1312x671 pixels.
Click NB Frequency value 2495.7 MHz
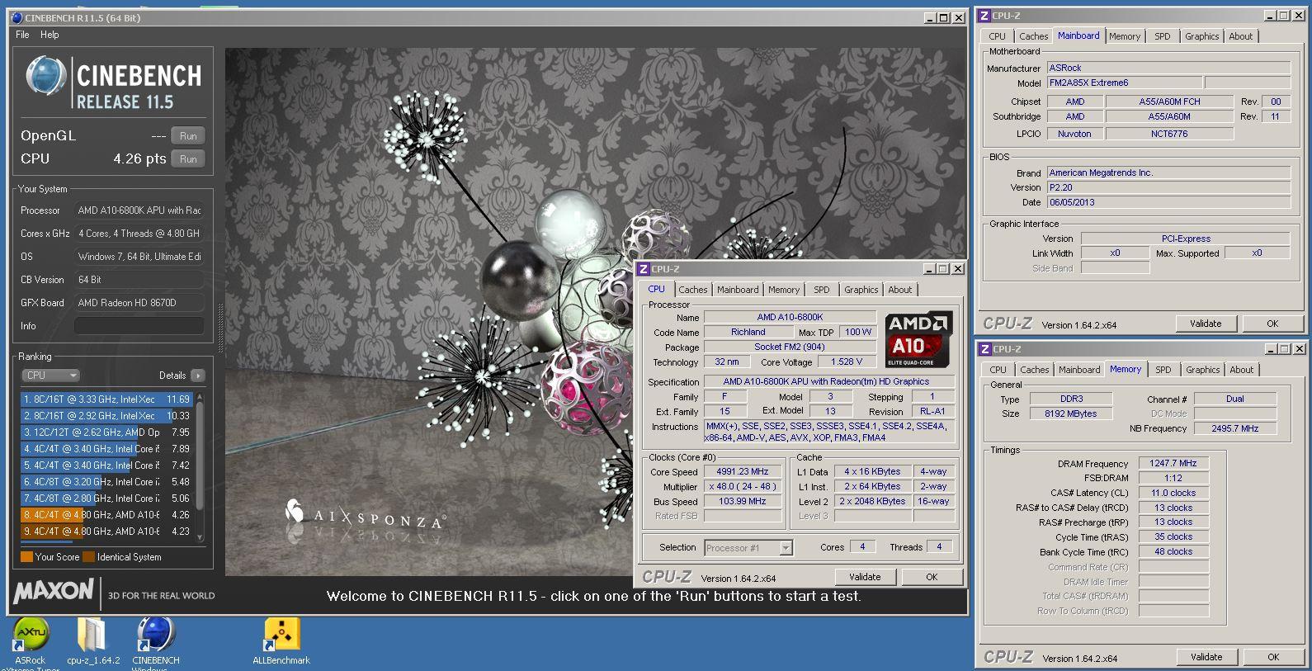coord(1235,428)
